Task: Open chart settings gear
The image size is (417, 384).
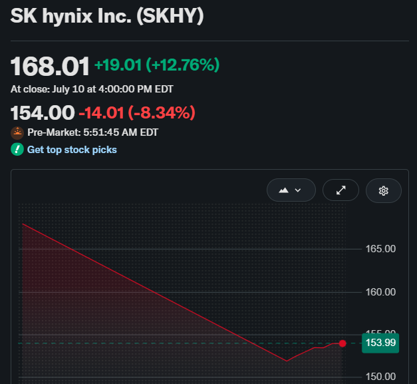Action: click(x=384, y=190)
